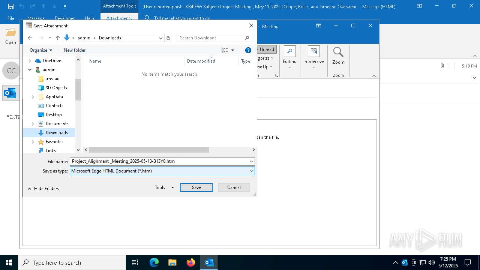Click the Editing search icon in ribbon
480x270 pixels.
pyautogui.click(x=289, y=52)
